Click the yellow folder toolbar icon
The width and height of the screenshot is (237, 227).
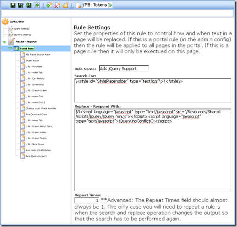click(65, 5)
